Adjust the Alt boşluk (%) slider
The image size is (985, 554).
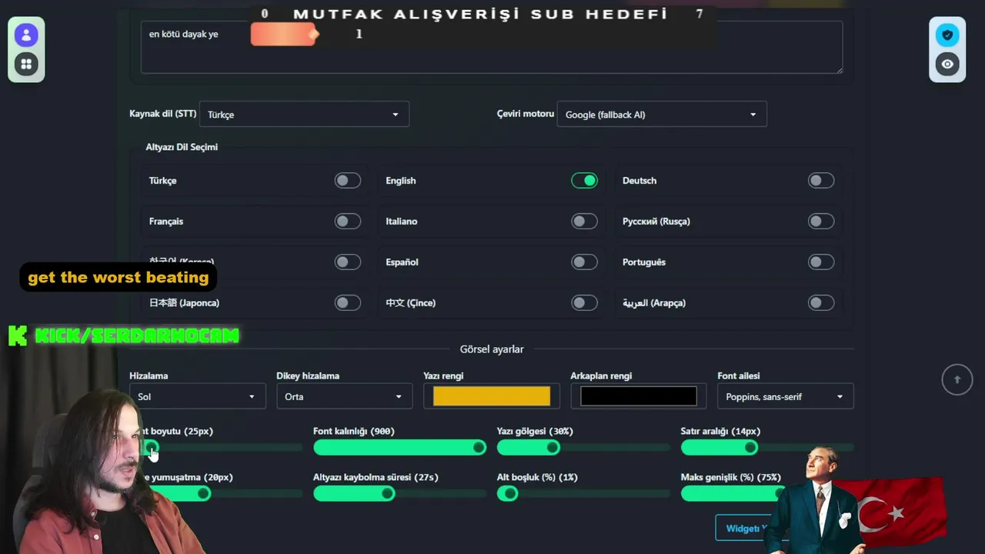(x=583, y=493)
